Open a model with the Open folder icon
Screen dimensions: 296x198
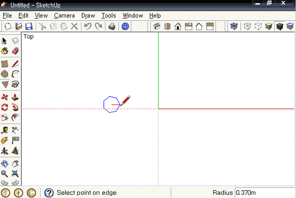click(19, 27)
